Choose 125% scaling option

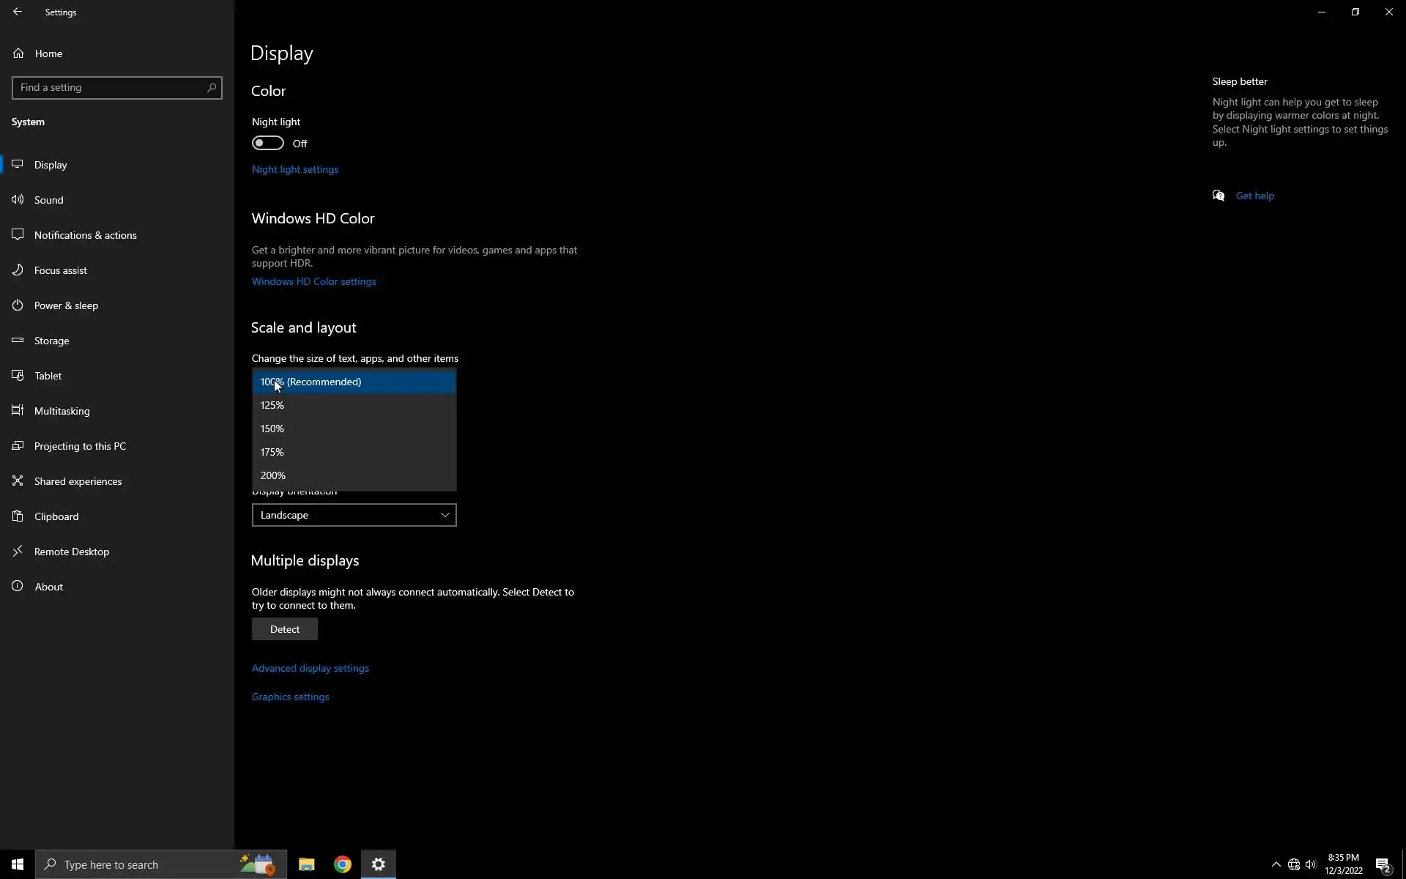[354, 405]
